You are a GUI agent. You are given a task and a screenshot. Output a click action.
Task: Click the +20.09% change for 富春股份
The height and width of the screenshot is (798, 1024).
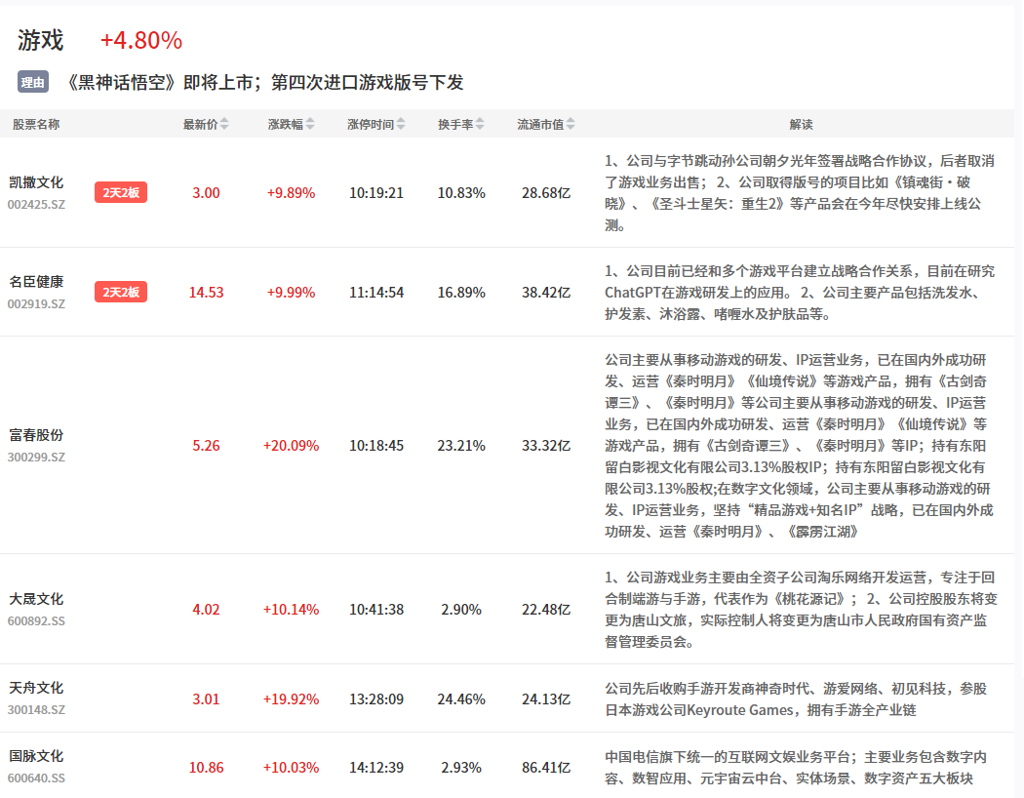pyautogui.click(x=291, y=446)
